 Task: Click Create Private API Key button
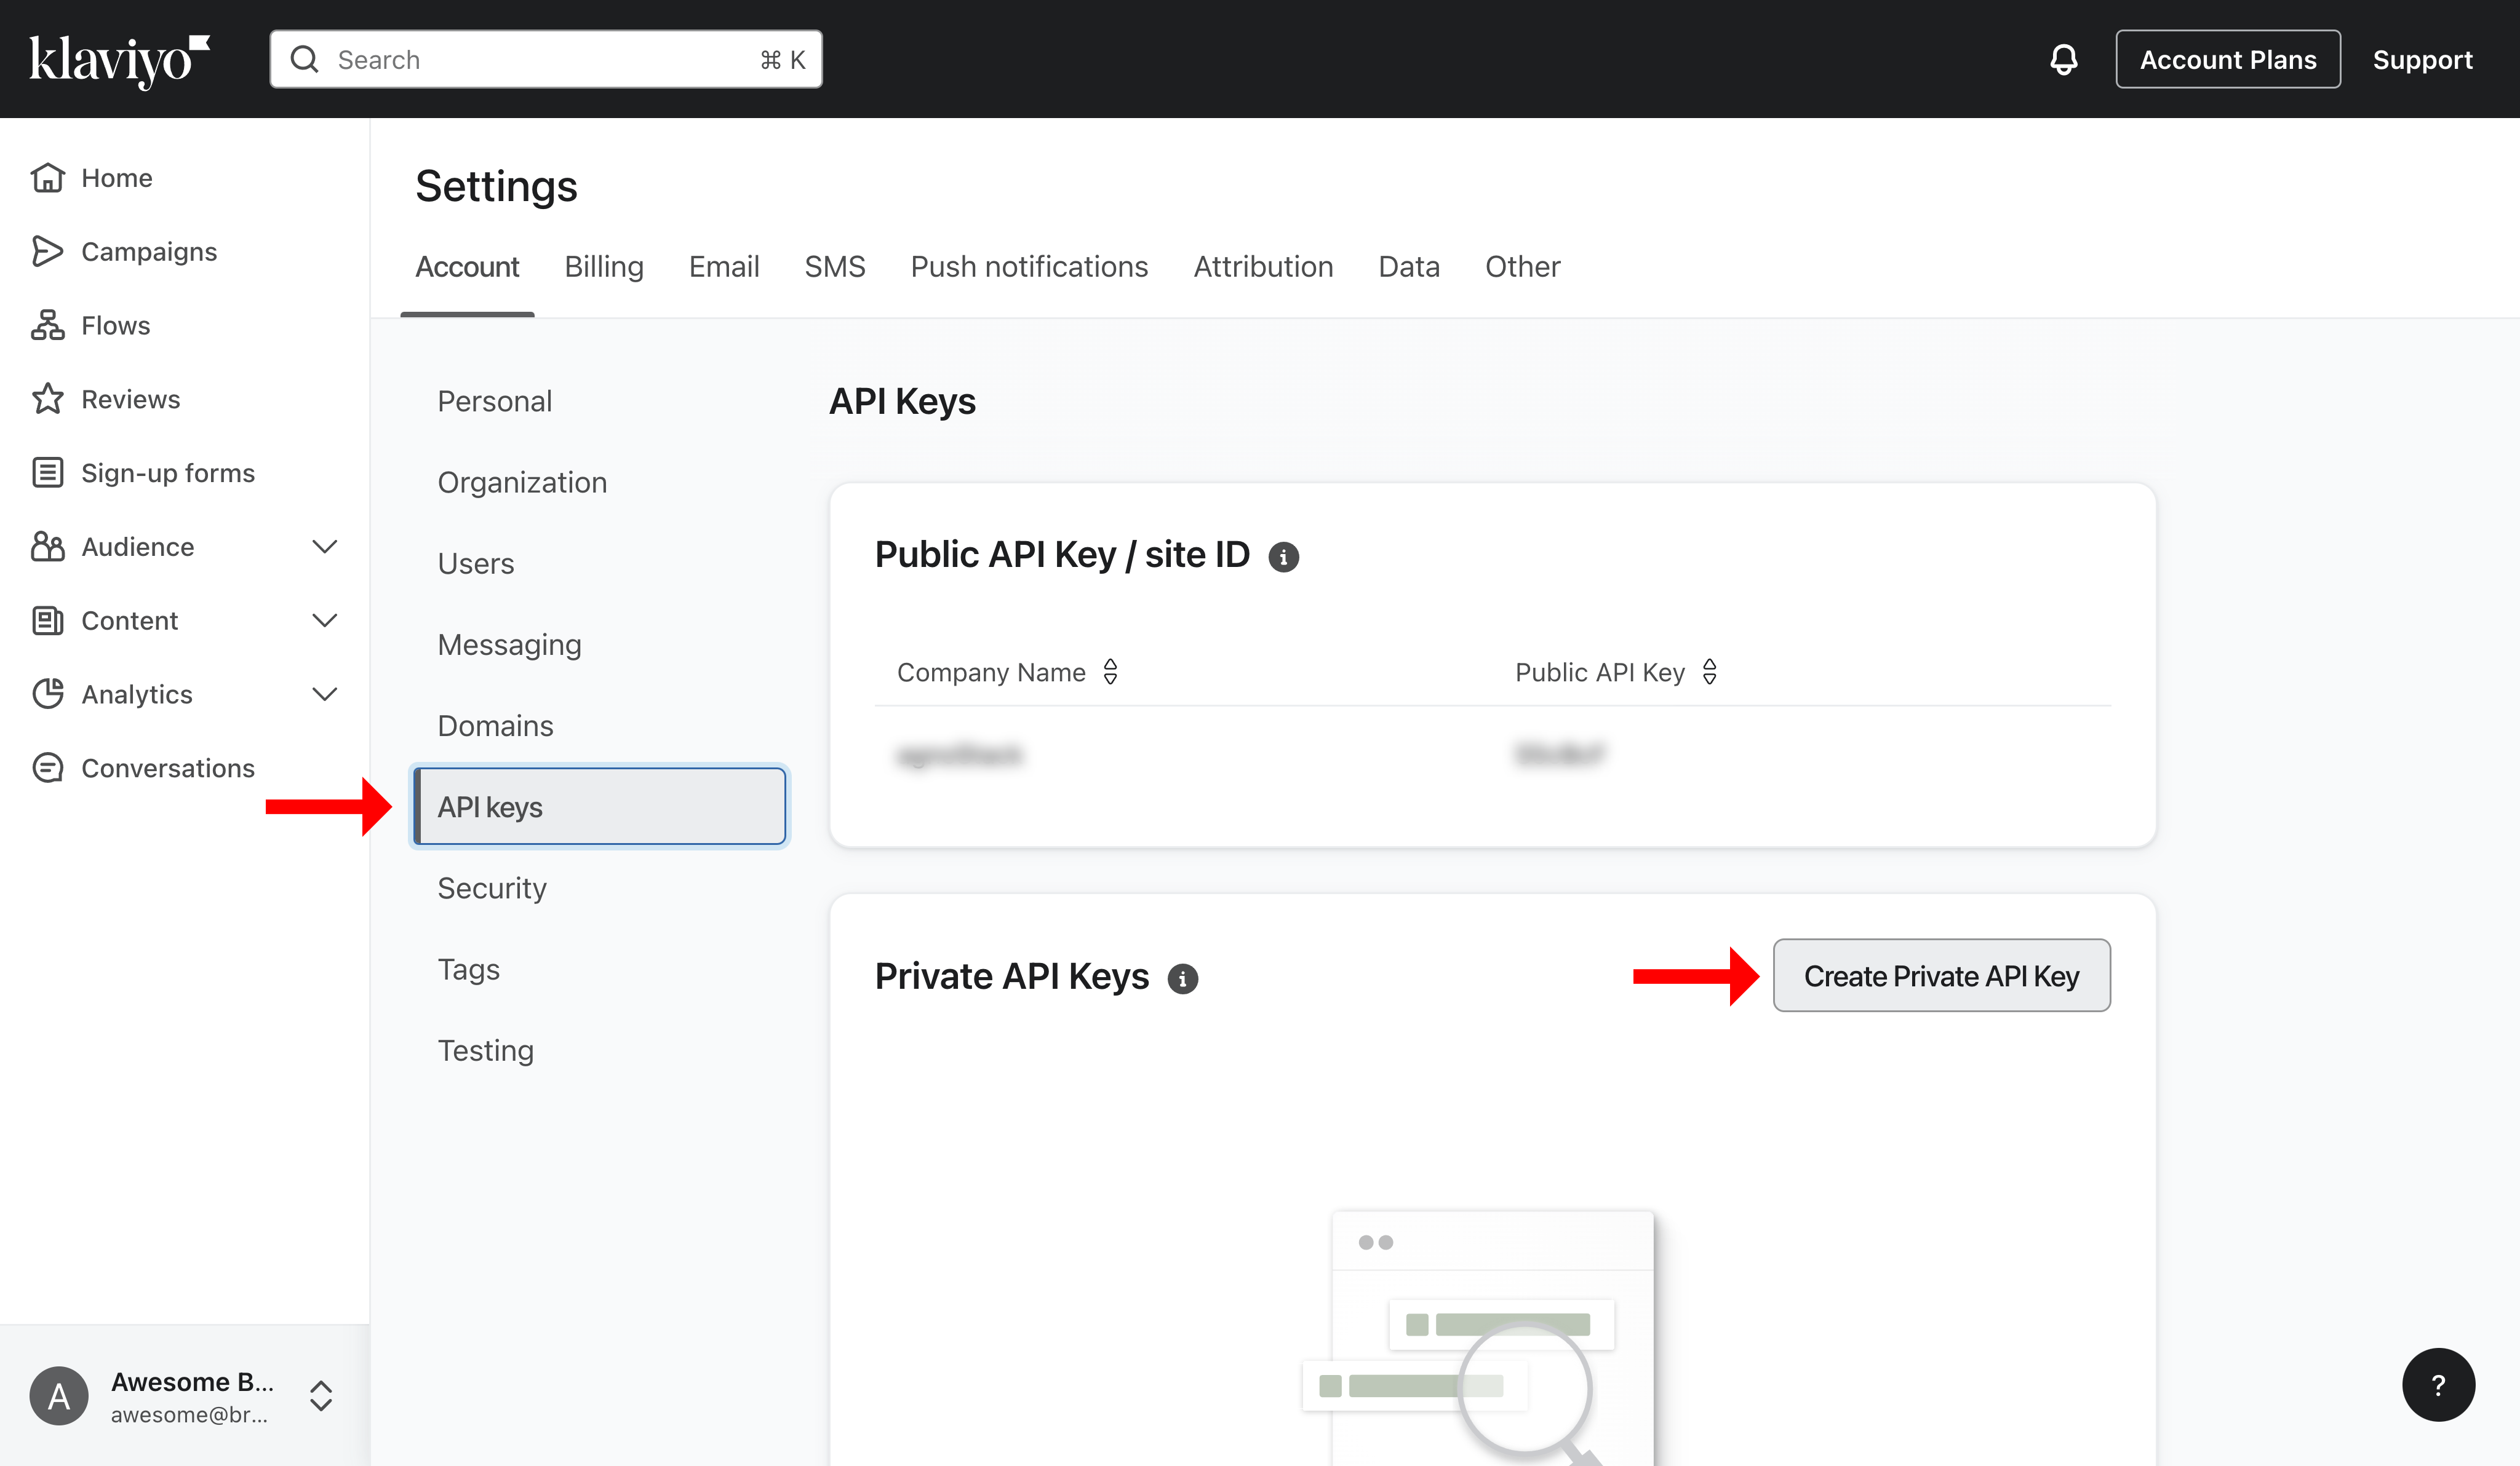pyautogui.click(x=1941, y=977)
